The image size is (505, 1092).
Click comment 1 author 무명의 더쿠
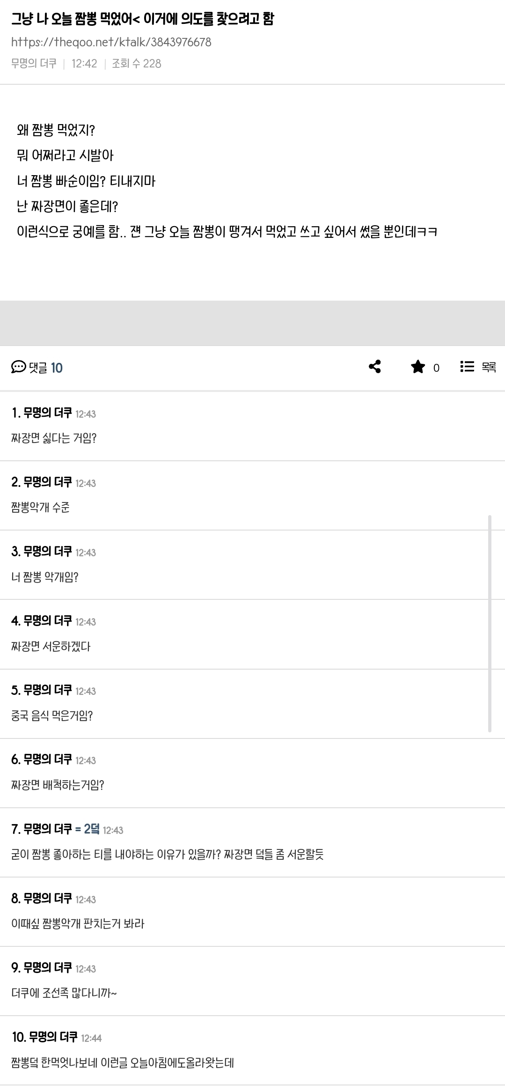pos(47,413)
